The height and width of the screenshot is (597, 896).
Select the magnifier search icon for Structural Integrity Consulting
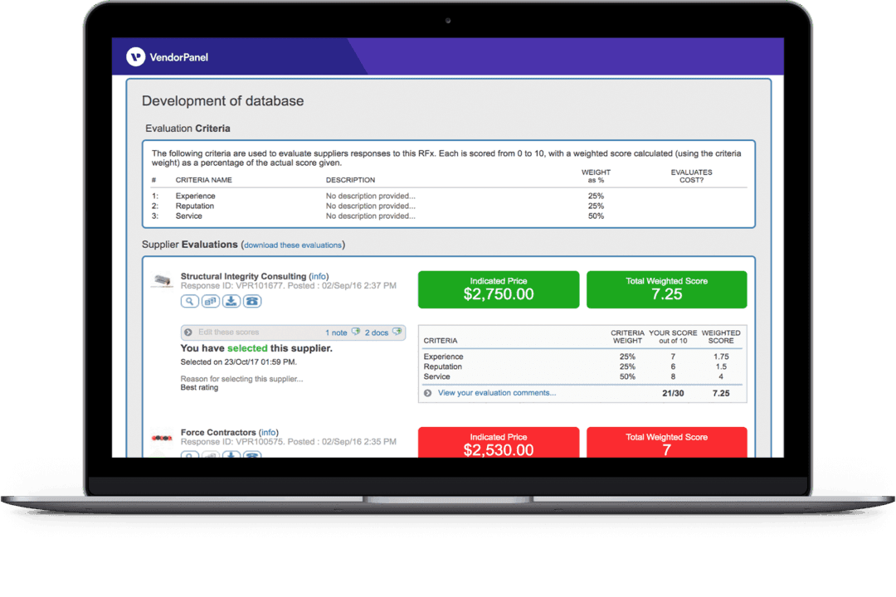(189, 301)
